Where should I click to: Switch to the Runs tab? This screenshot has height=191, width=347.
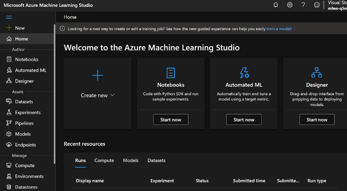pos(80,160)
